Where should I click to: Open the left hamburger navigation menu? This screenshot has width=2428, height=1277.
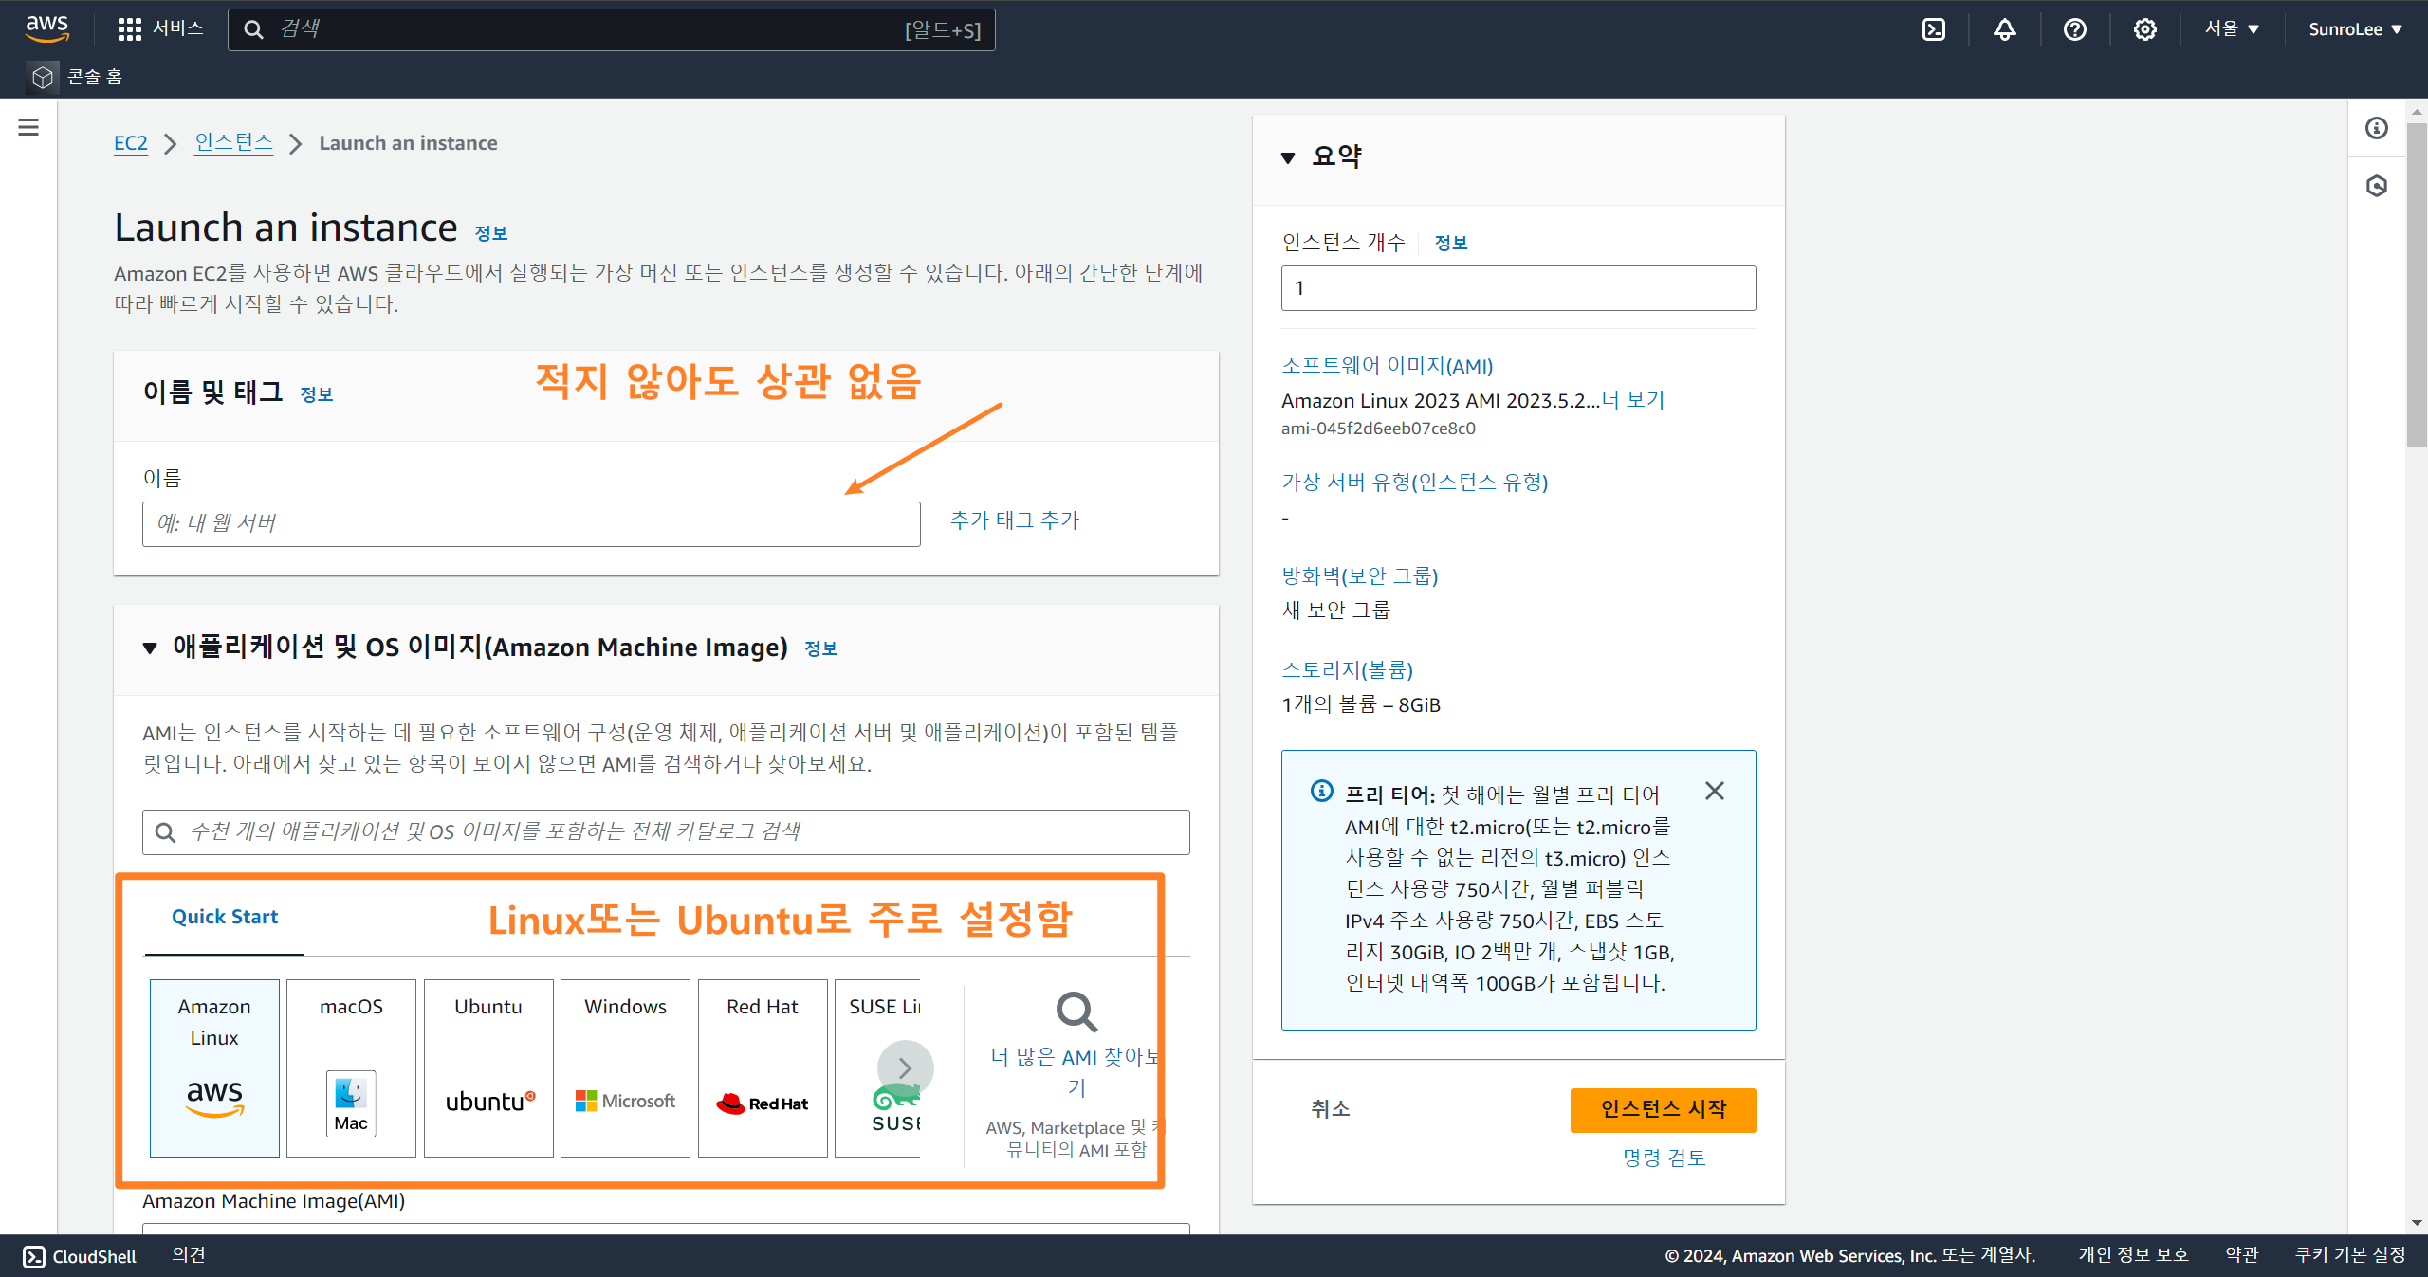(28, 127)
